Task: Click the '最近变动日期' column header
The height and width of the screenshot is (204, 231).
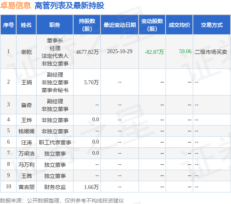Action: coord(120,25)
